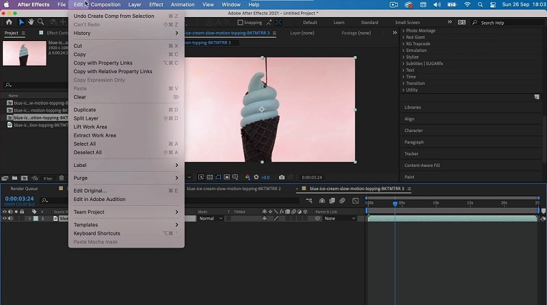The height and width of the screenshot is (305, 547).
Task: Select the Hand tool in toolbar
Action: tap(31, 22)
